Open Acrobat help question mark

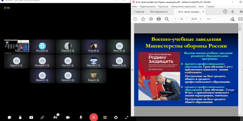(225, 11)
